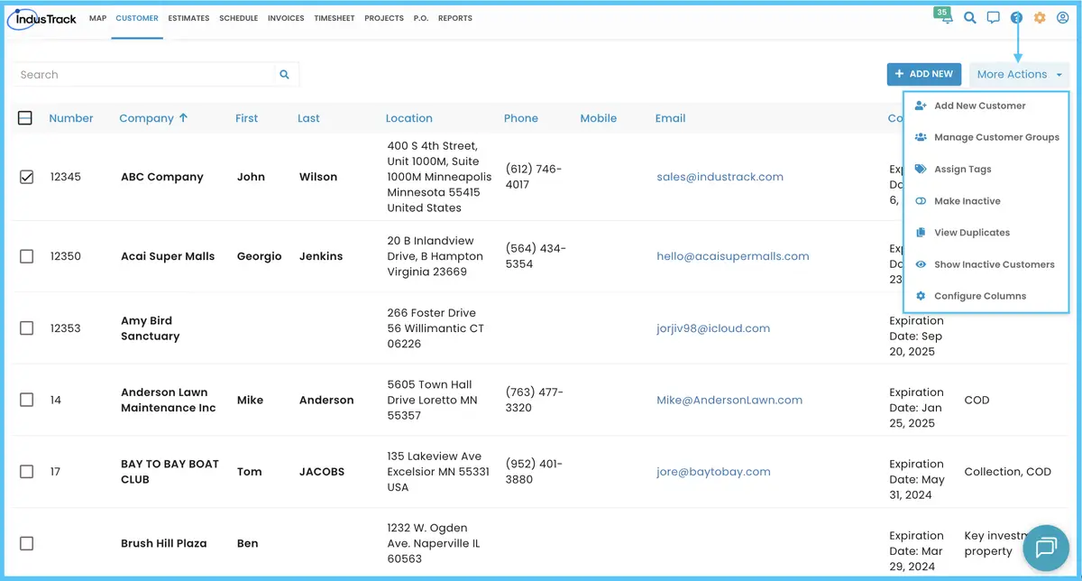The image size is (1082, 581).
Task: Check the Acai Super Malls row checkbox
Action: pos(26,256)
